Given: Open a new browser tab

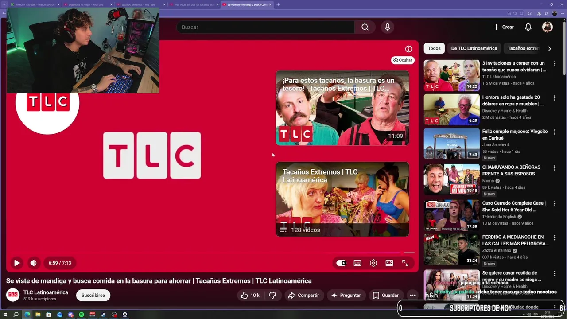Looking at the screenshot, I should tap(278, 4).
